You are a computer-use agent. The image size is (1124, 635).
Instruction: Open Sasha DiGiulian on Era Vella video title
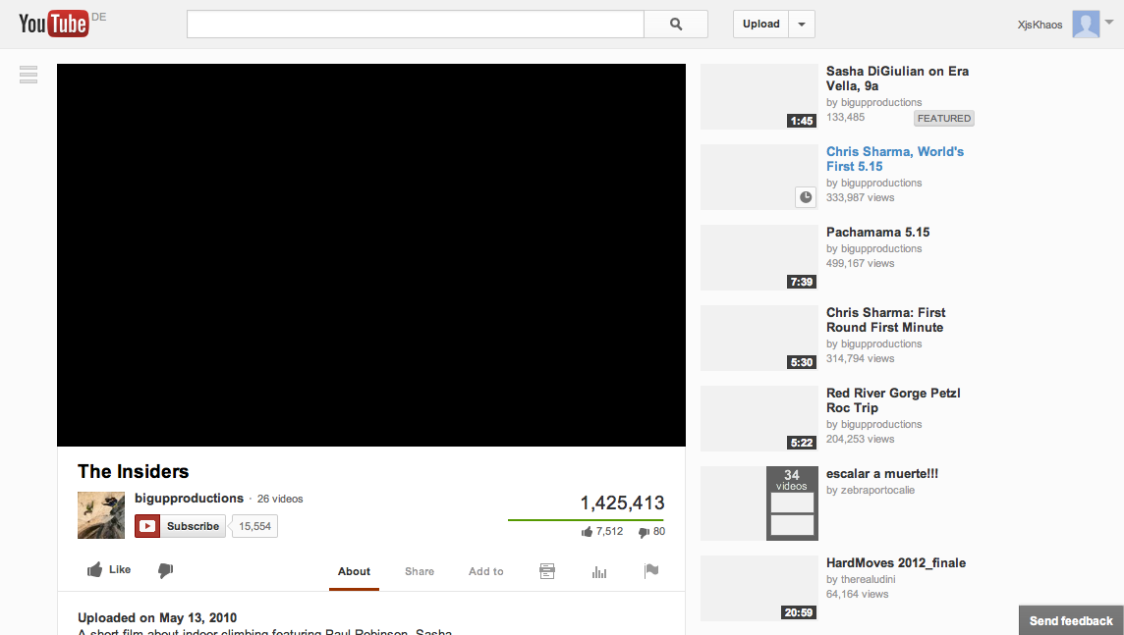click(897, 79)
